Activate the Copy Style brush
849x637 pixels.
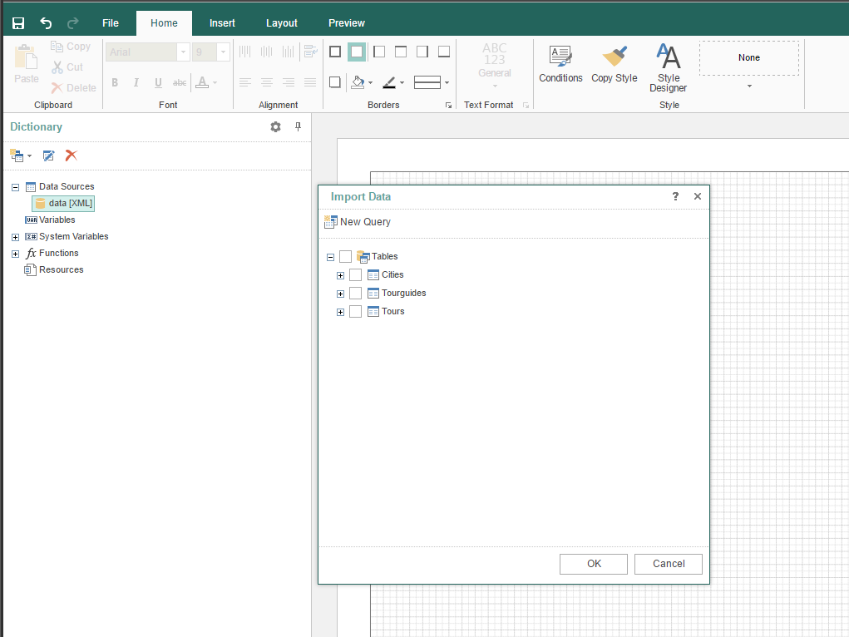pos(614,64)
